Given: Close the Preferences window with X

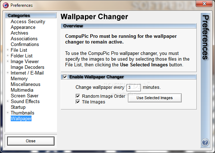Looking at the screenshot, I should 204,4.
